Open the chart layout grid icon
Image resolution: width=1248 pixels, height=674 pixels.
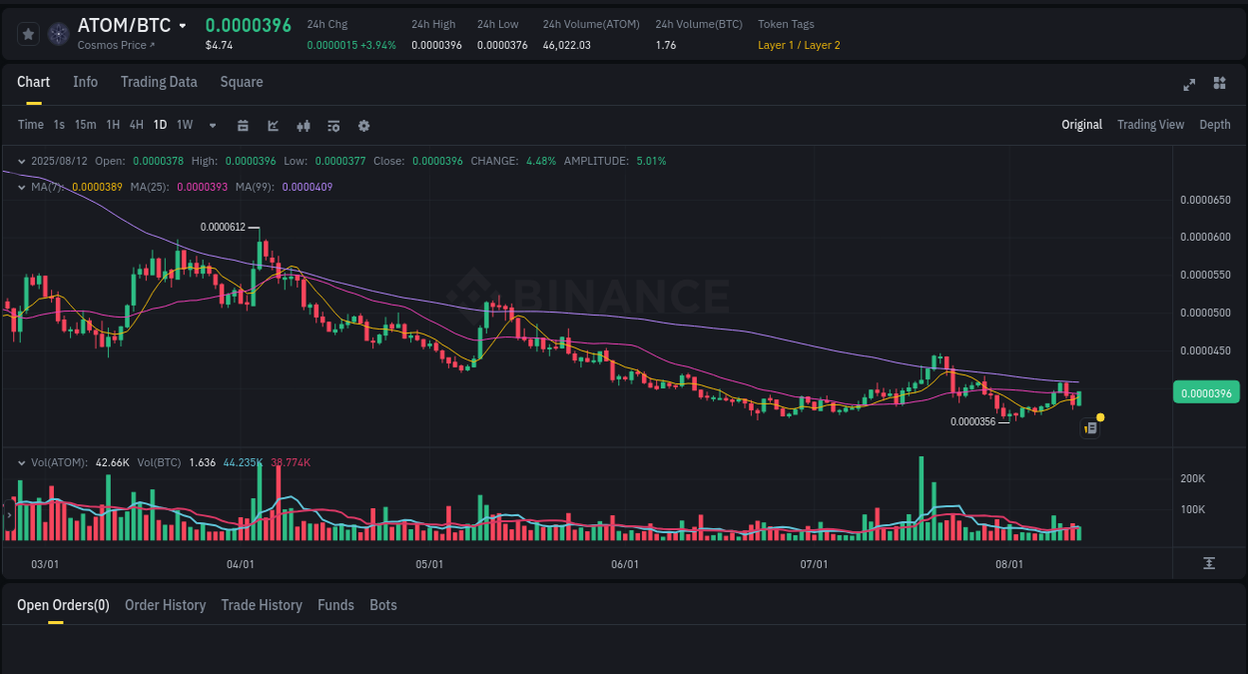(x=1219, y=84)
